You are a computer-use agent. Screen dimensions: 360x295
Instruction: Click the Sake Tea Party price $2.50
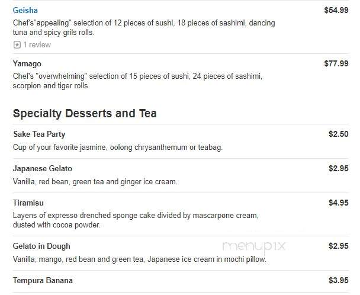(339, 134)
